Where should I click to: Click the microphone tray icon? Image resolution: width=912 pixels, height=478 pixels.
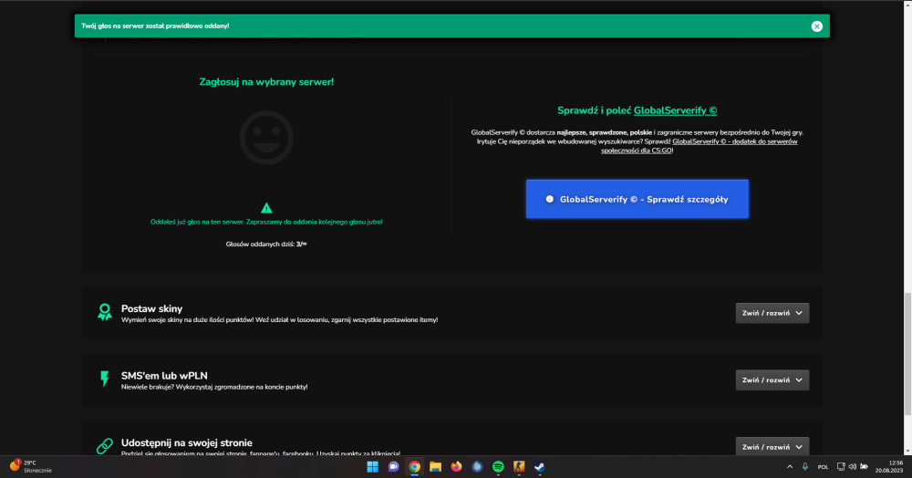805,466
